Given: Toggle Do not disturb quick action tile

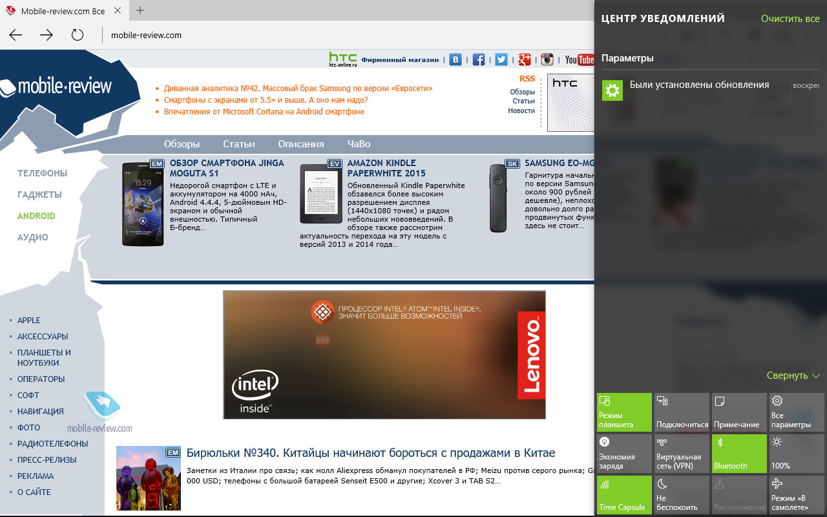Looking at the screenshot, I should 682,495.
